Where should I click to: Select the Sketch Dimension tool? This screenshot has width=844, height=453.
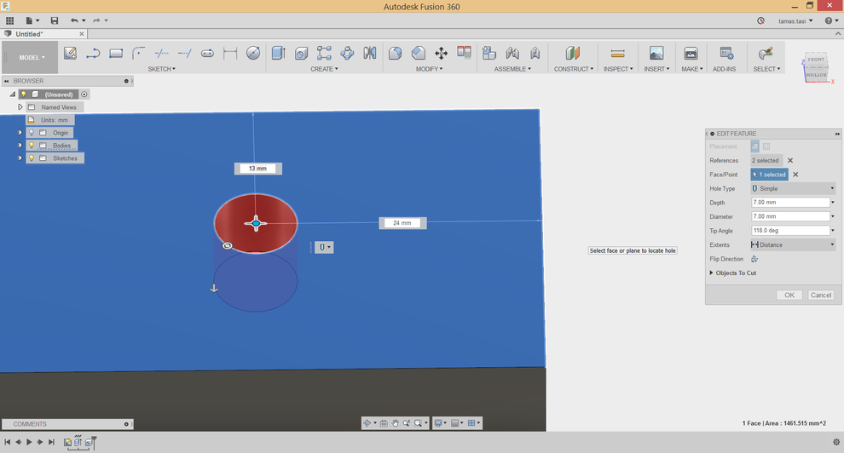230,53
